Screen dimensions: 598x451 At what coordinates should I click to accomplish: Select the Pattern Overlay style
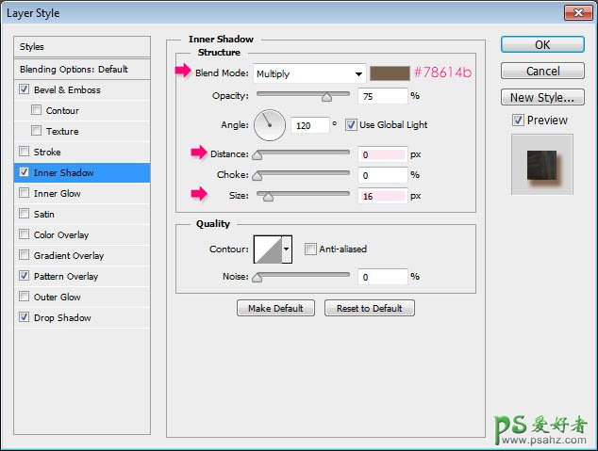click(x=65, y=276)
